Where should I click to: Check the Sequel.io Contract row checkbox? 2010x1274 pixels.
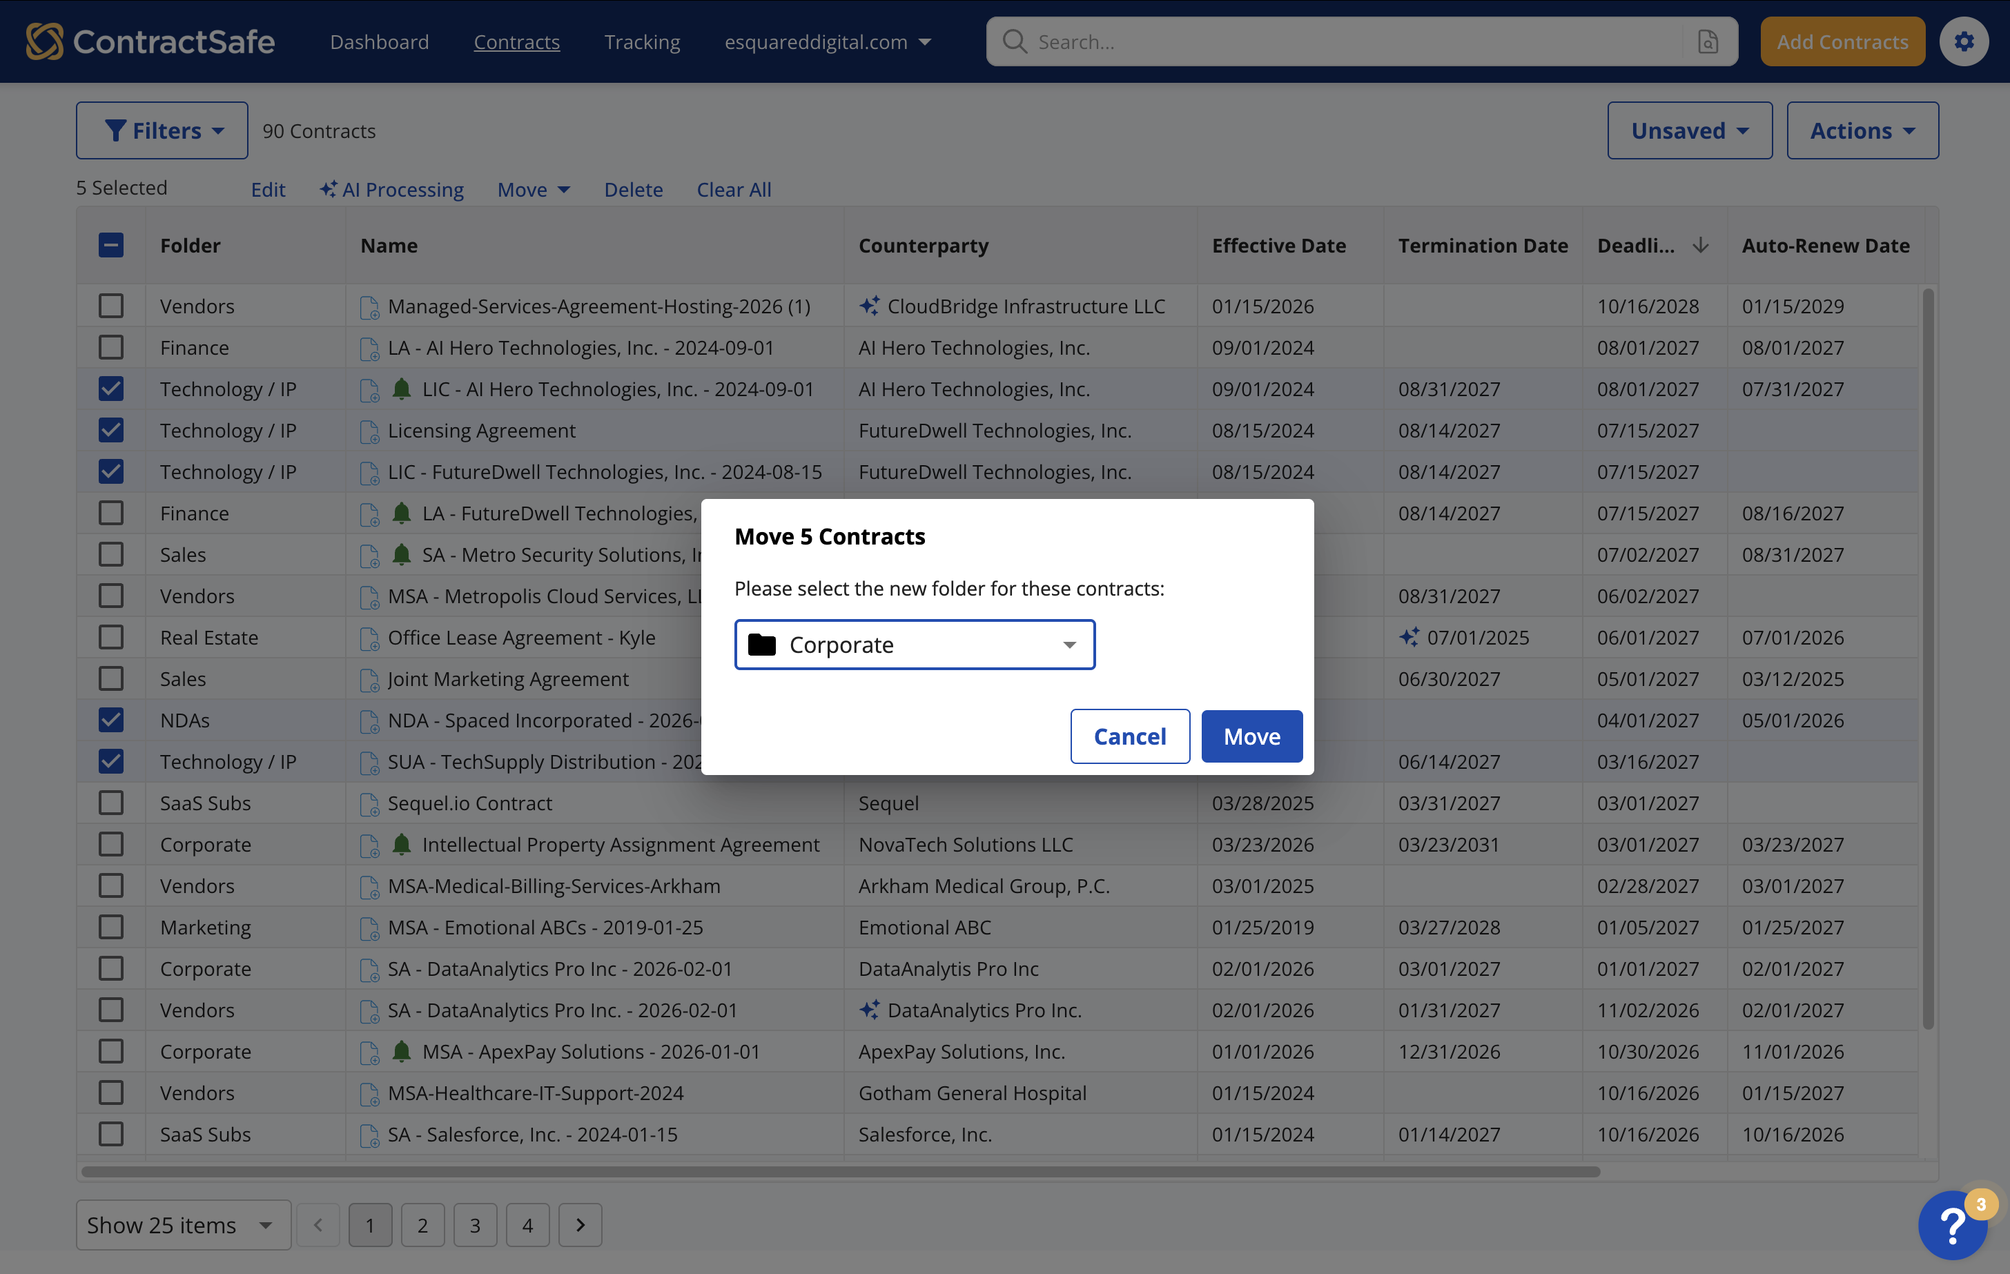pos(111,803)
